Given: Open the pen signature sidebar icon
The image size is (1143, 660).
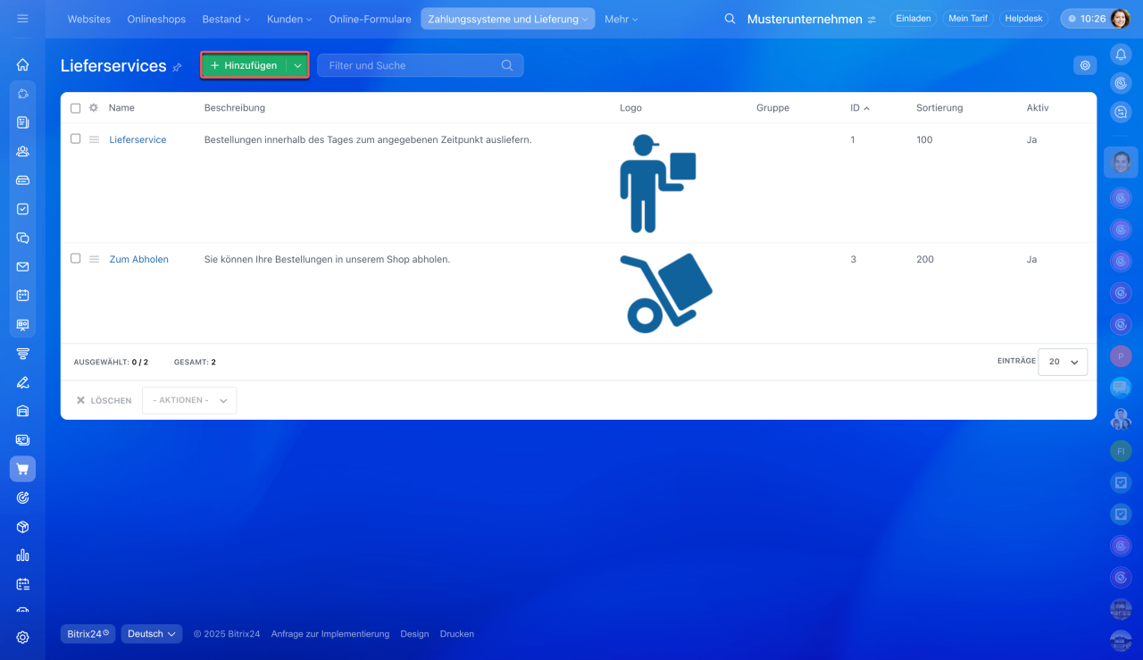Looking at the screenshot, I should click(22, 382).
